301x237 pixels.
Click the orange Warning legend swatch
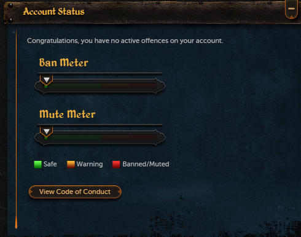point(71,165)
